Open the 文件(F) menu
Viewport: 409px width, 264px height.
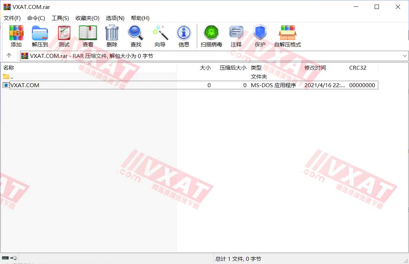12,18
